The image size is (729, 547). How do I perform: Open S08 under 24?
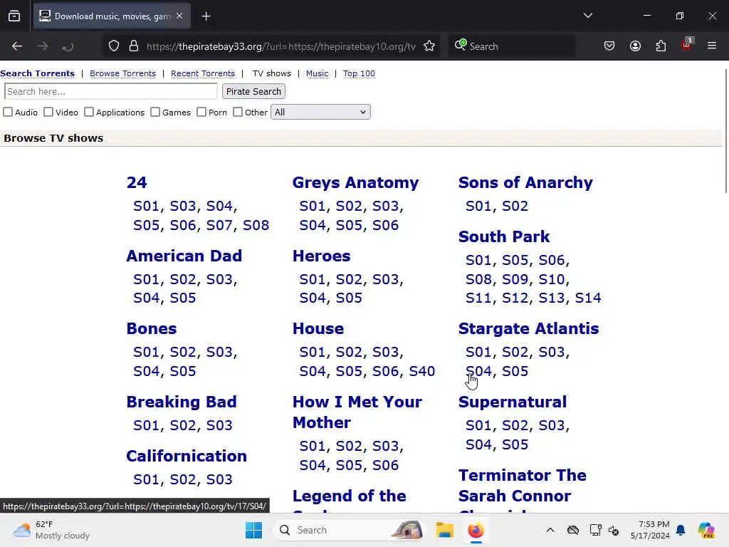(256, 225)
